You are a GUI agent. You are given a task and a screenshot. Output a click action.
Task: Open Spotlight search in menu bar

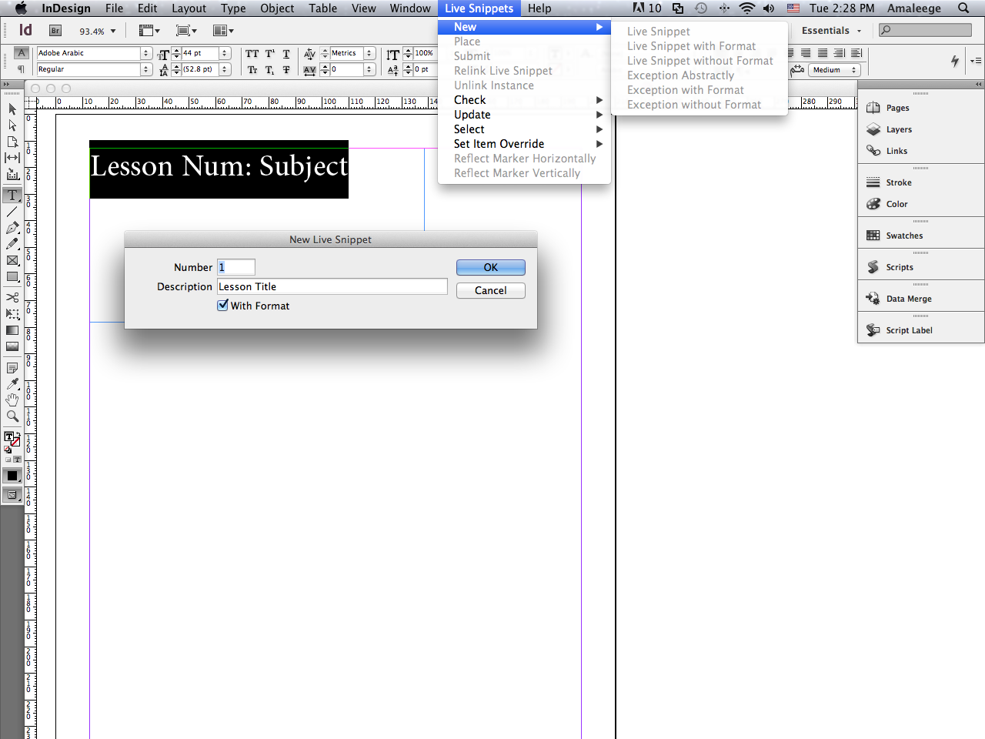point(963,8)
